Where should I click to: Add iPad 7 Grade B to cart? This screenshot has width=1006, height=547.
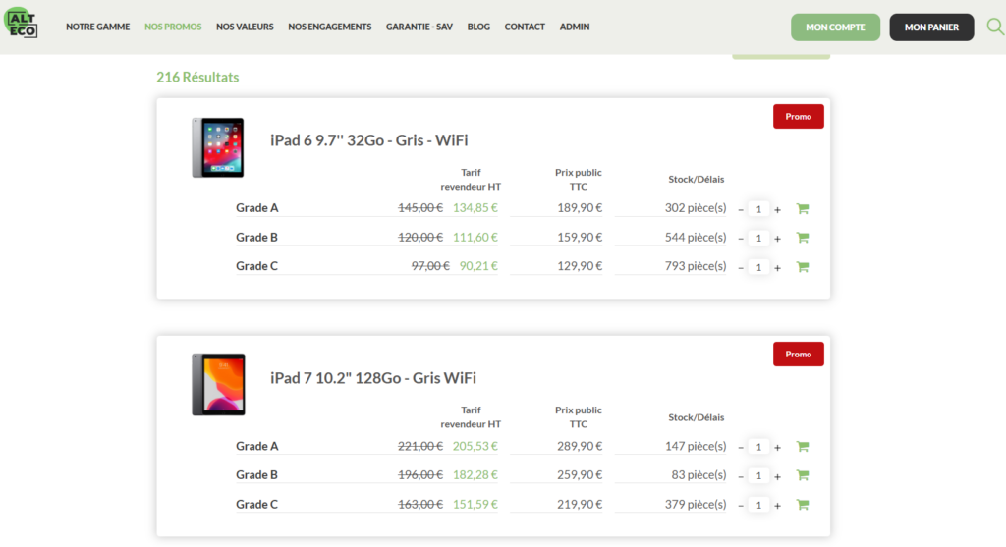803,475
